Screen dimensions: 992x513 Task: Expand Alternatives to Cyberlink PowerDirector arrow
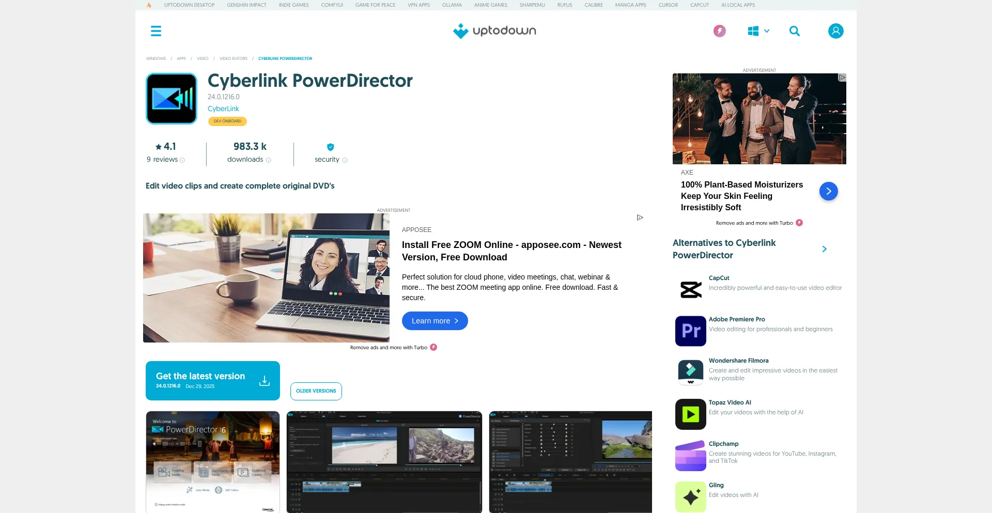point(825,249)
